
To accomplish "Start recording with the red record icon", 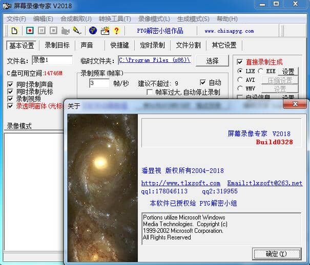I will (30, 31).
